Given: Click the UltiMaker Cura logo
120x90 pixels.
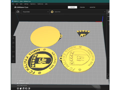Looking at the screenshot, I should [21, 7].
